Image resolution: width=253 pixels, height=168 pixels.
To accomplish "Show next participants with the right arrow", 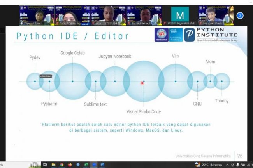I will click(x=240, y=16).
